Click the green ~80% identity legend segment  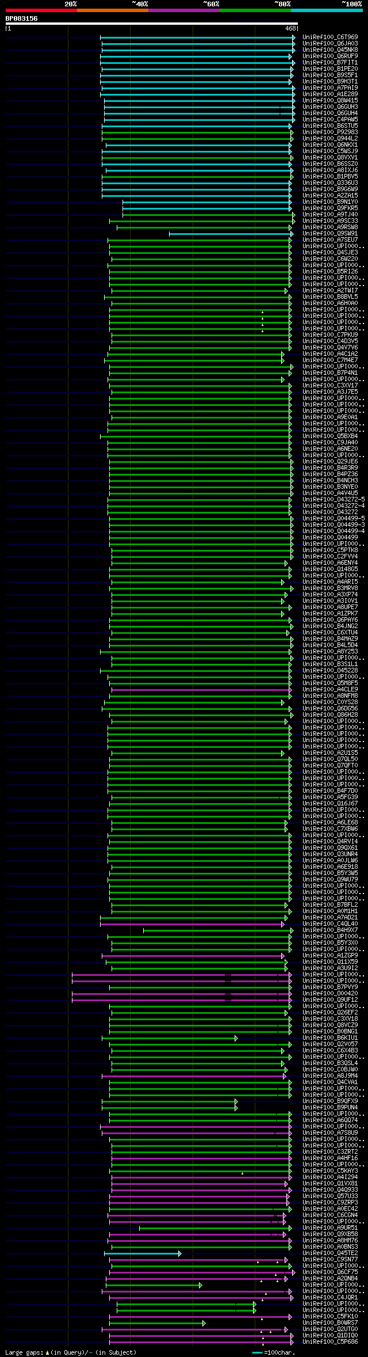(255, 10)
